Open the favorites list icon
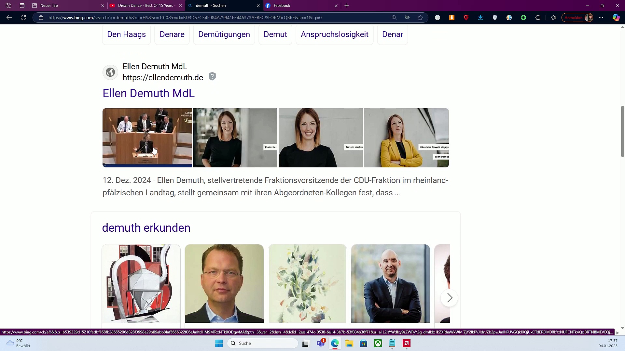Viewport: 625px width, 351px height. pyautogui.click(x=554, y=18)
